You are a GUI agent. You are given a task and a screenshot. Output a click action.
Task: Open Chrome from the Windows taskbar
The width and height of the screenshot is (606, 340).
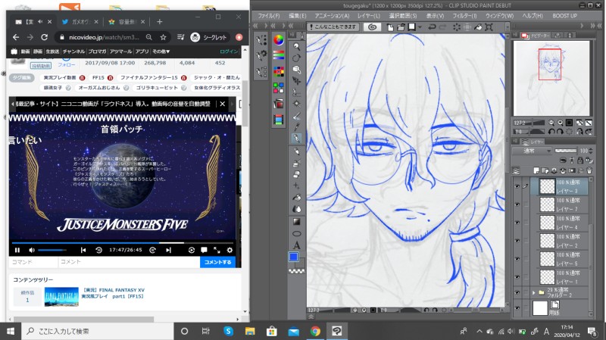click(315, 331)
